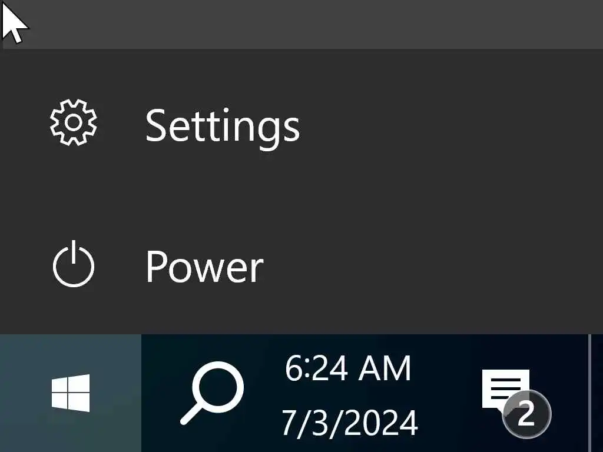Click the notification count badge showing 2

pos(526,414)
